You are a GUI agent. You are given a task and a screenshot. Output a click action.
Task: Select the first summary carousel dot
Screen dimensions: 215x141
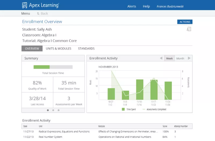(48, 110)
